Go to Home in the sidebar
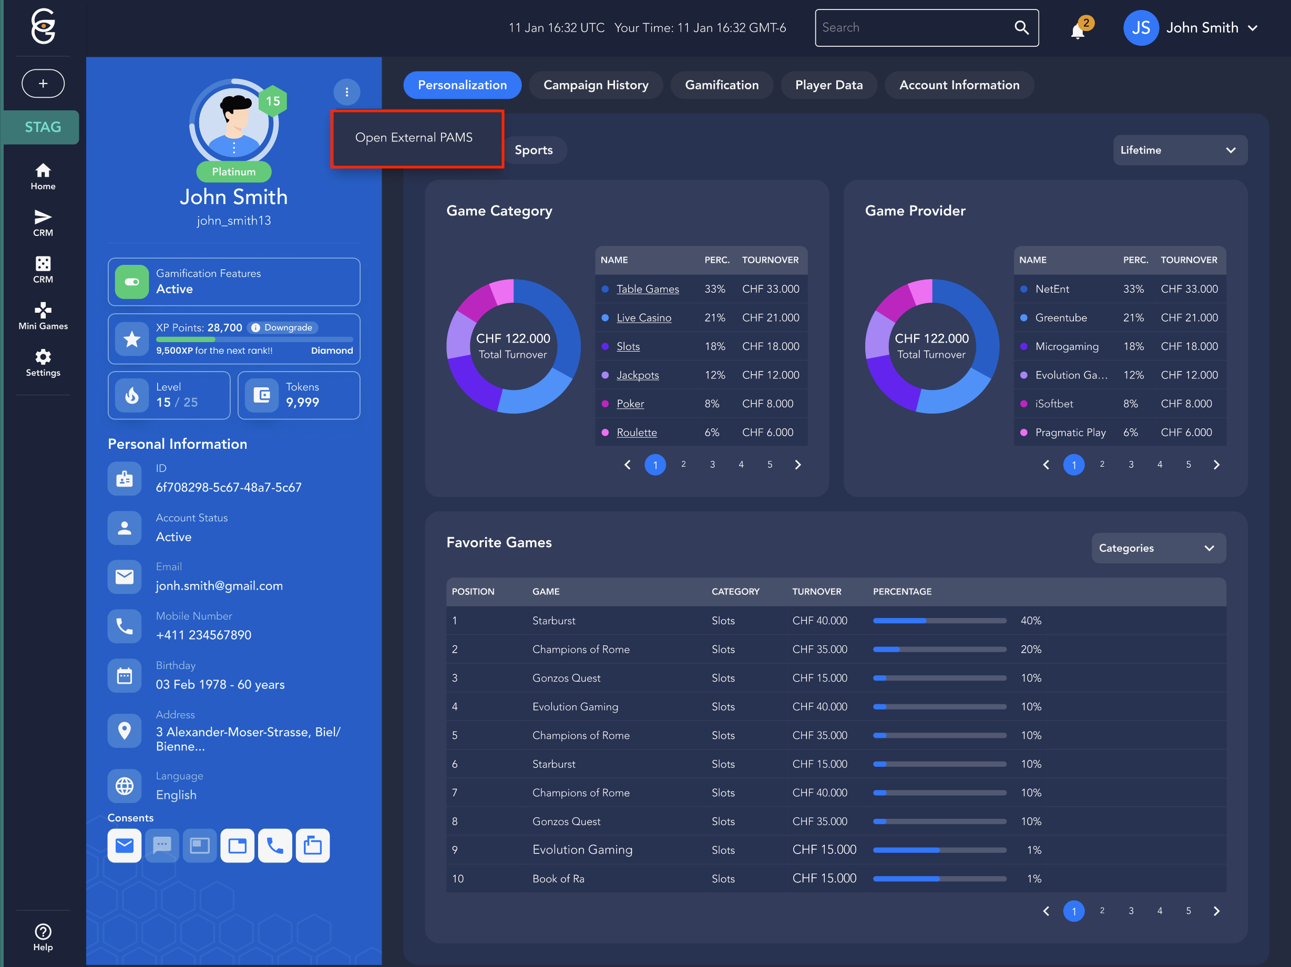The image size is (1291, 967). (x=43, y=176)
